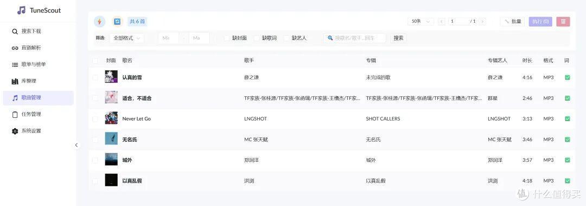Click the 以真乱假 cover thumbnail
586x206 pixels.
pyautogui.click(x=111, y=180)
